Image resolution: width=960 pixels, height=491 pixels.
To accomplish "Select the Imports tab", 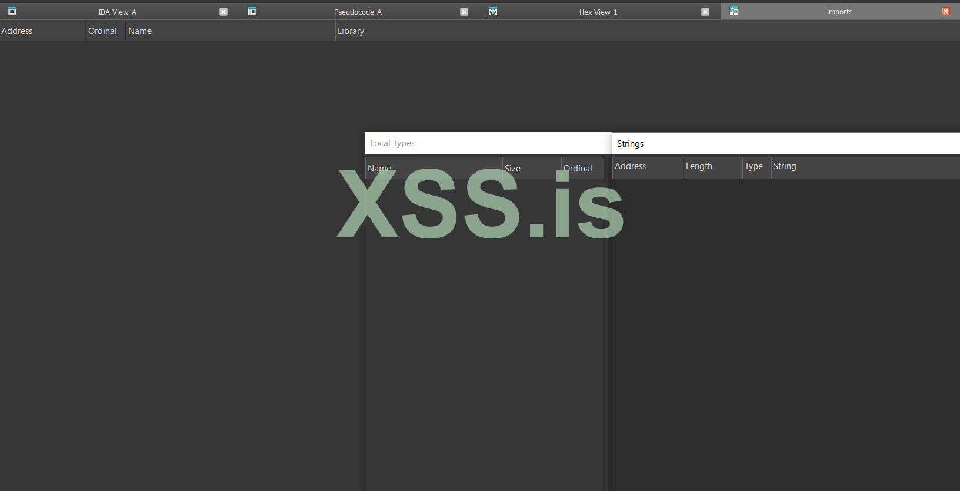I will pyautogui.click(x=839, y=12).
